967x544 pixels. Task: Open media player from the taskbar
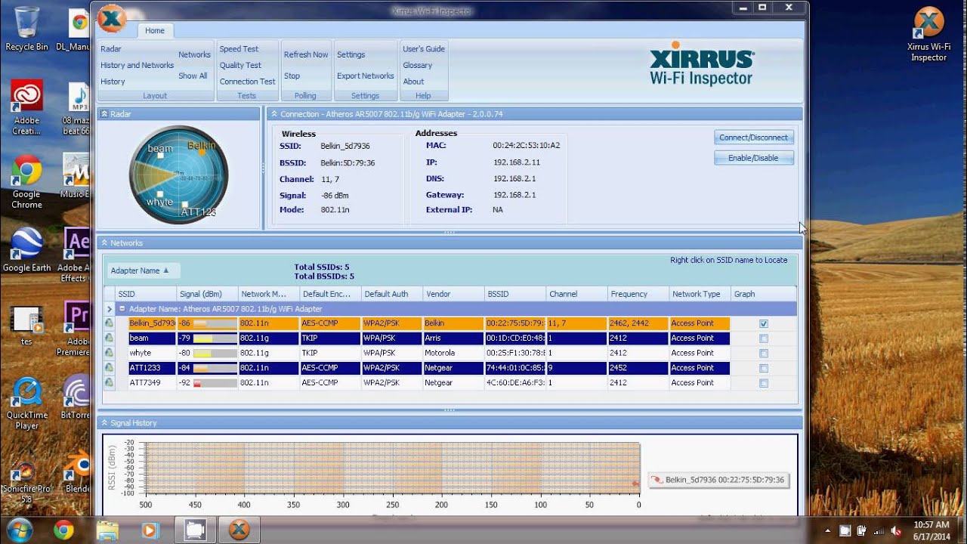point(150,530)
